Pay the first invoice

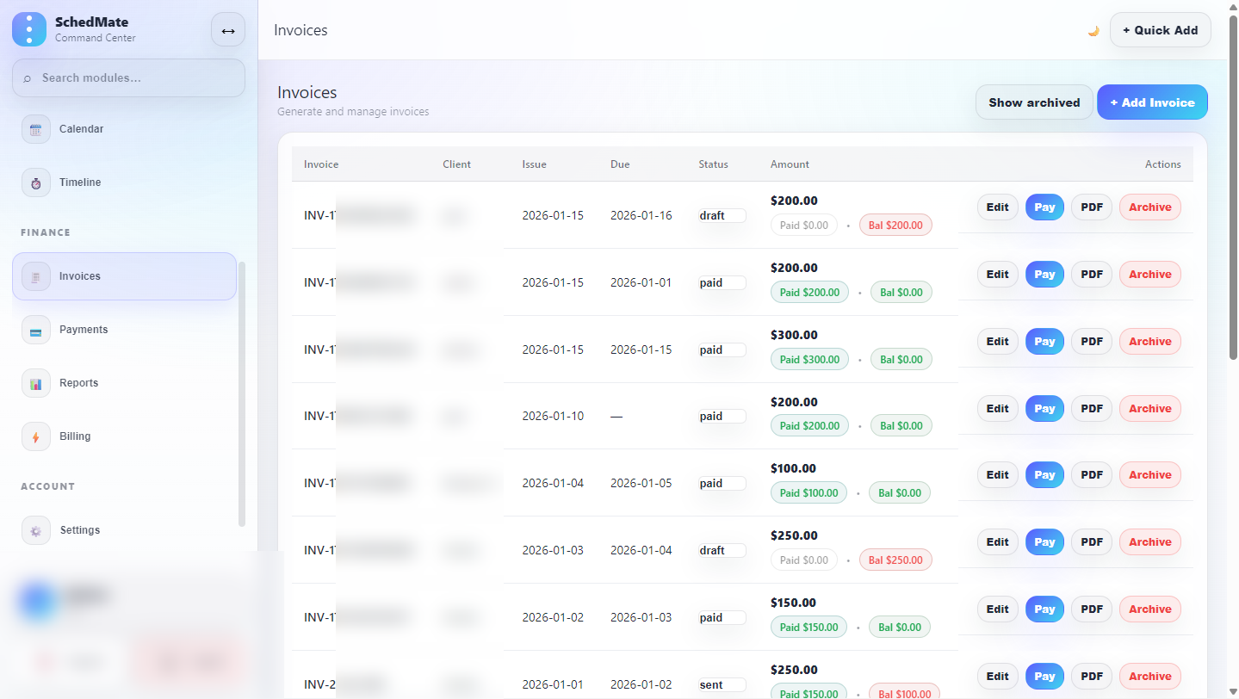1044,207
